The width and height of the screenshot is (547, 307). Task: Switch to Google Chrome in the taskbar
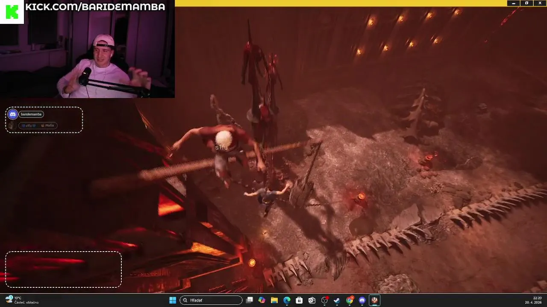[350, 300]
